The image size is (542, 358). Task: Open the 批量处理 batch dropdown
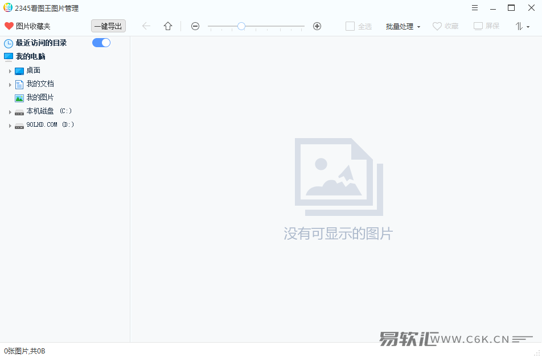point(403,26)
